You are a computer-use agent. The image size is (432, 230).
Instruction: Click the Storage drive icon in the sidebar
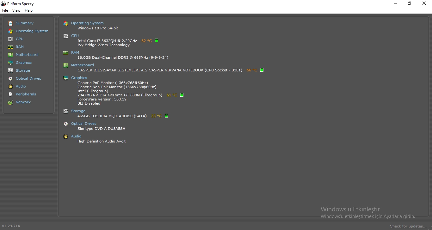[10, 70]
